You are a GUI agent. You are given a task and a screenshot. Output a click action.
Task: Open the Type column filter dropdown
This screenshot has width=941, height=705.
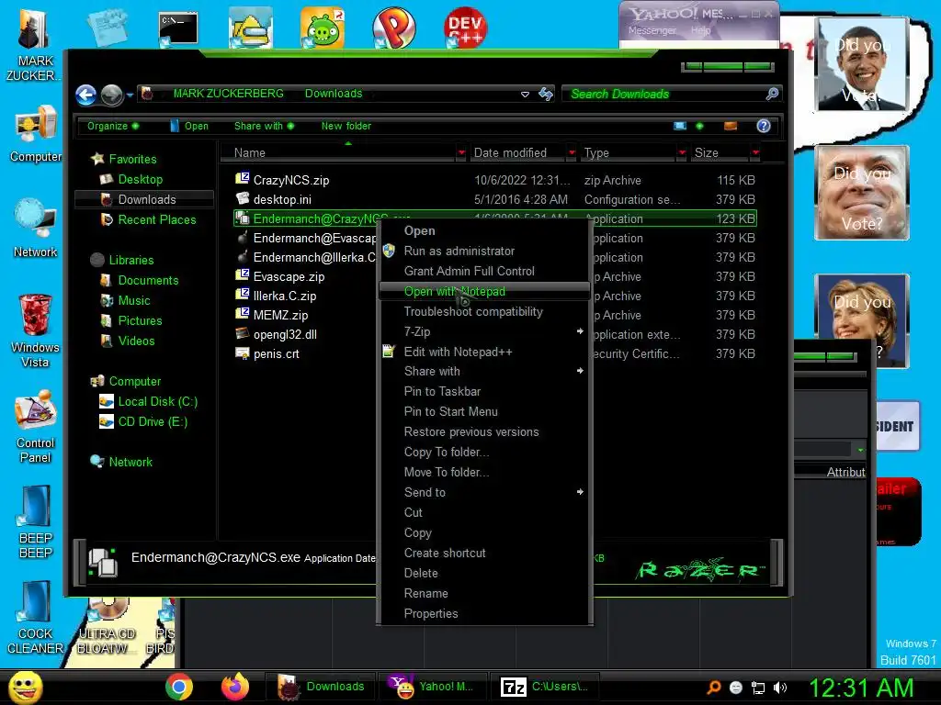[x=682, y=153]
